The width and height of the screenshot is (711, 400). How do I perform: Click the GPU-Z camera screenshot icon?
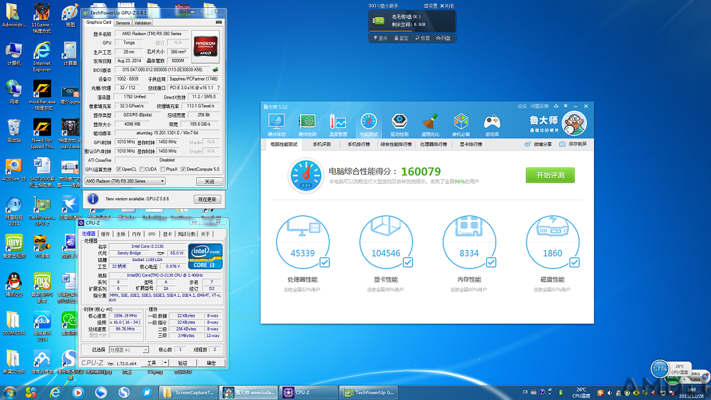[219, 22]
